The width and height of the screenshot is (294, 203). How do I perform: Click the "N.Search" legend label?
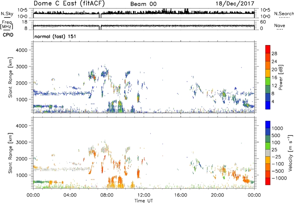(x=284, y=14)
